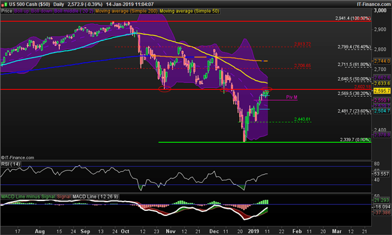Select the Boll down indicator label
392x235 pixels.
pyautogui.click(x=42, y=11)
